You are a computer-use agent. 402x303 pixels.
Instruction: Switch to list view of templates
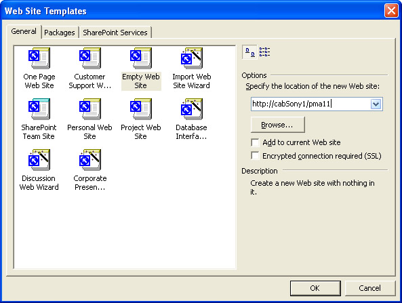(x=264, y=52)
